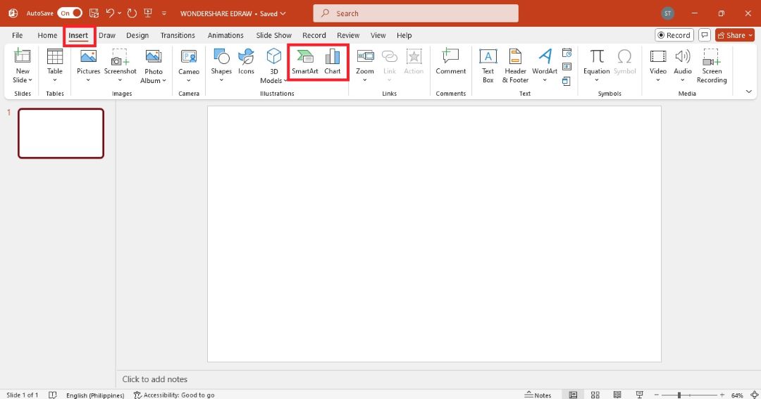Open the Slide Show tab

click(x=273, y=35)
